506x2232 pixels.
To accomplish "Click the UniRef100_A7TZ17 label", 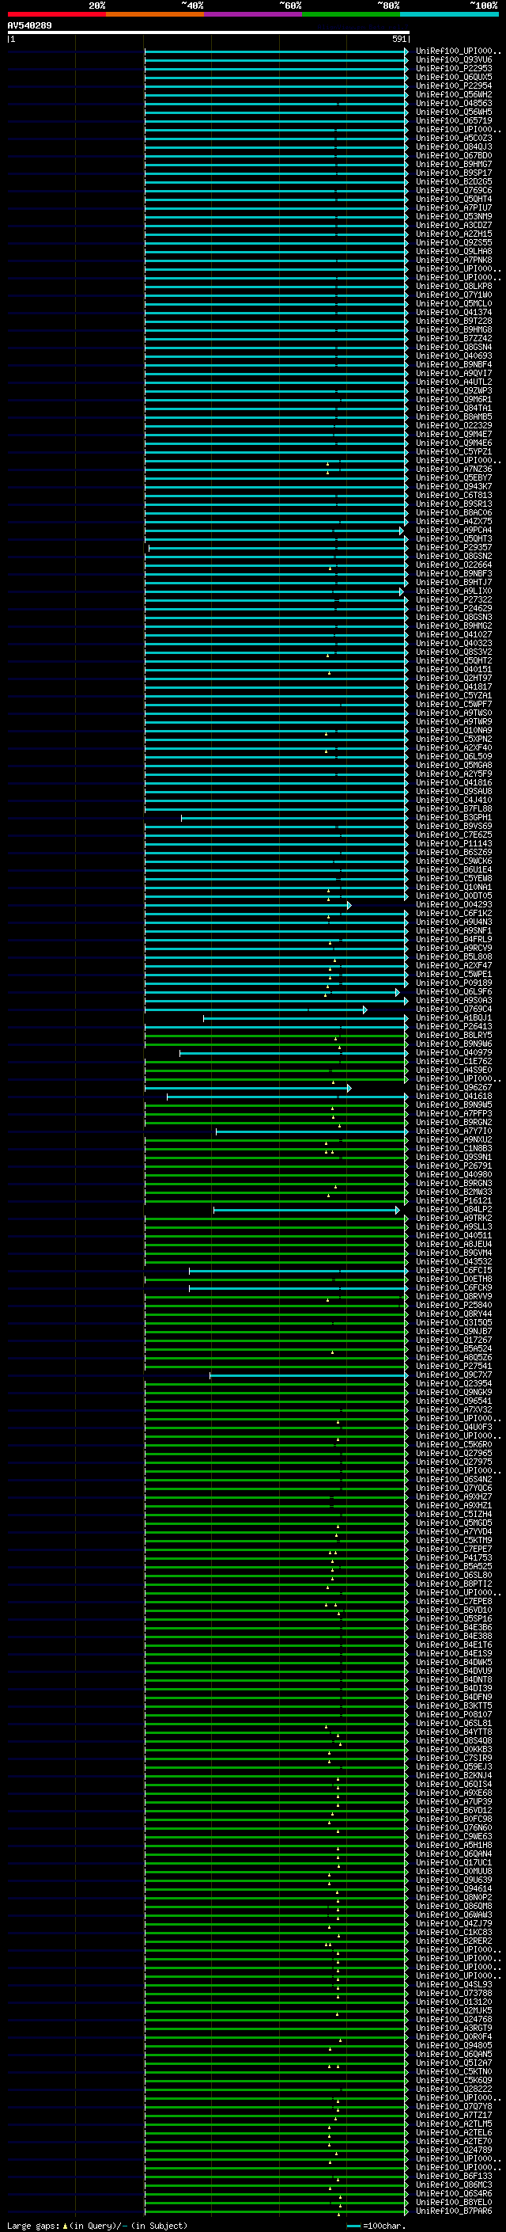I will point(454,2115).
